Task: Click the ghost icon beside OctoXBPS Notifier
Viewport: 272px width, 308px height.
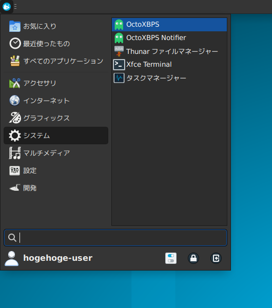Action: (119, 38)
